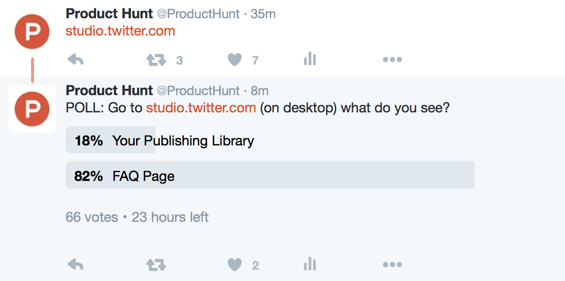Click the Product Hunt avatar on the poll tweet
This screenshot has height=281, width=565.
(x=32, y=109)
